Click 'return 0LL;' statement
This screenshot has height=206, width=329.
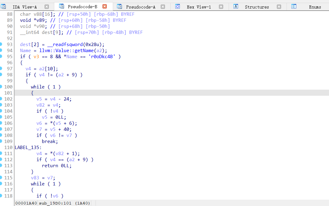(x=57, y=166)
